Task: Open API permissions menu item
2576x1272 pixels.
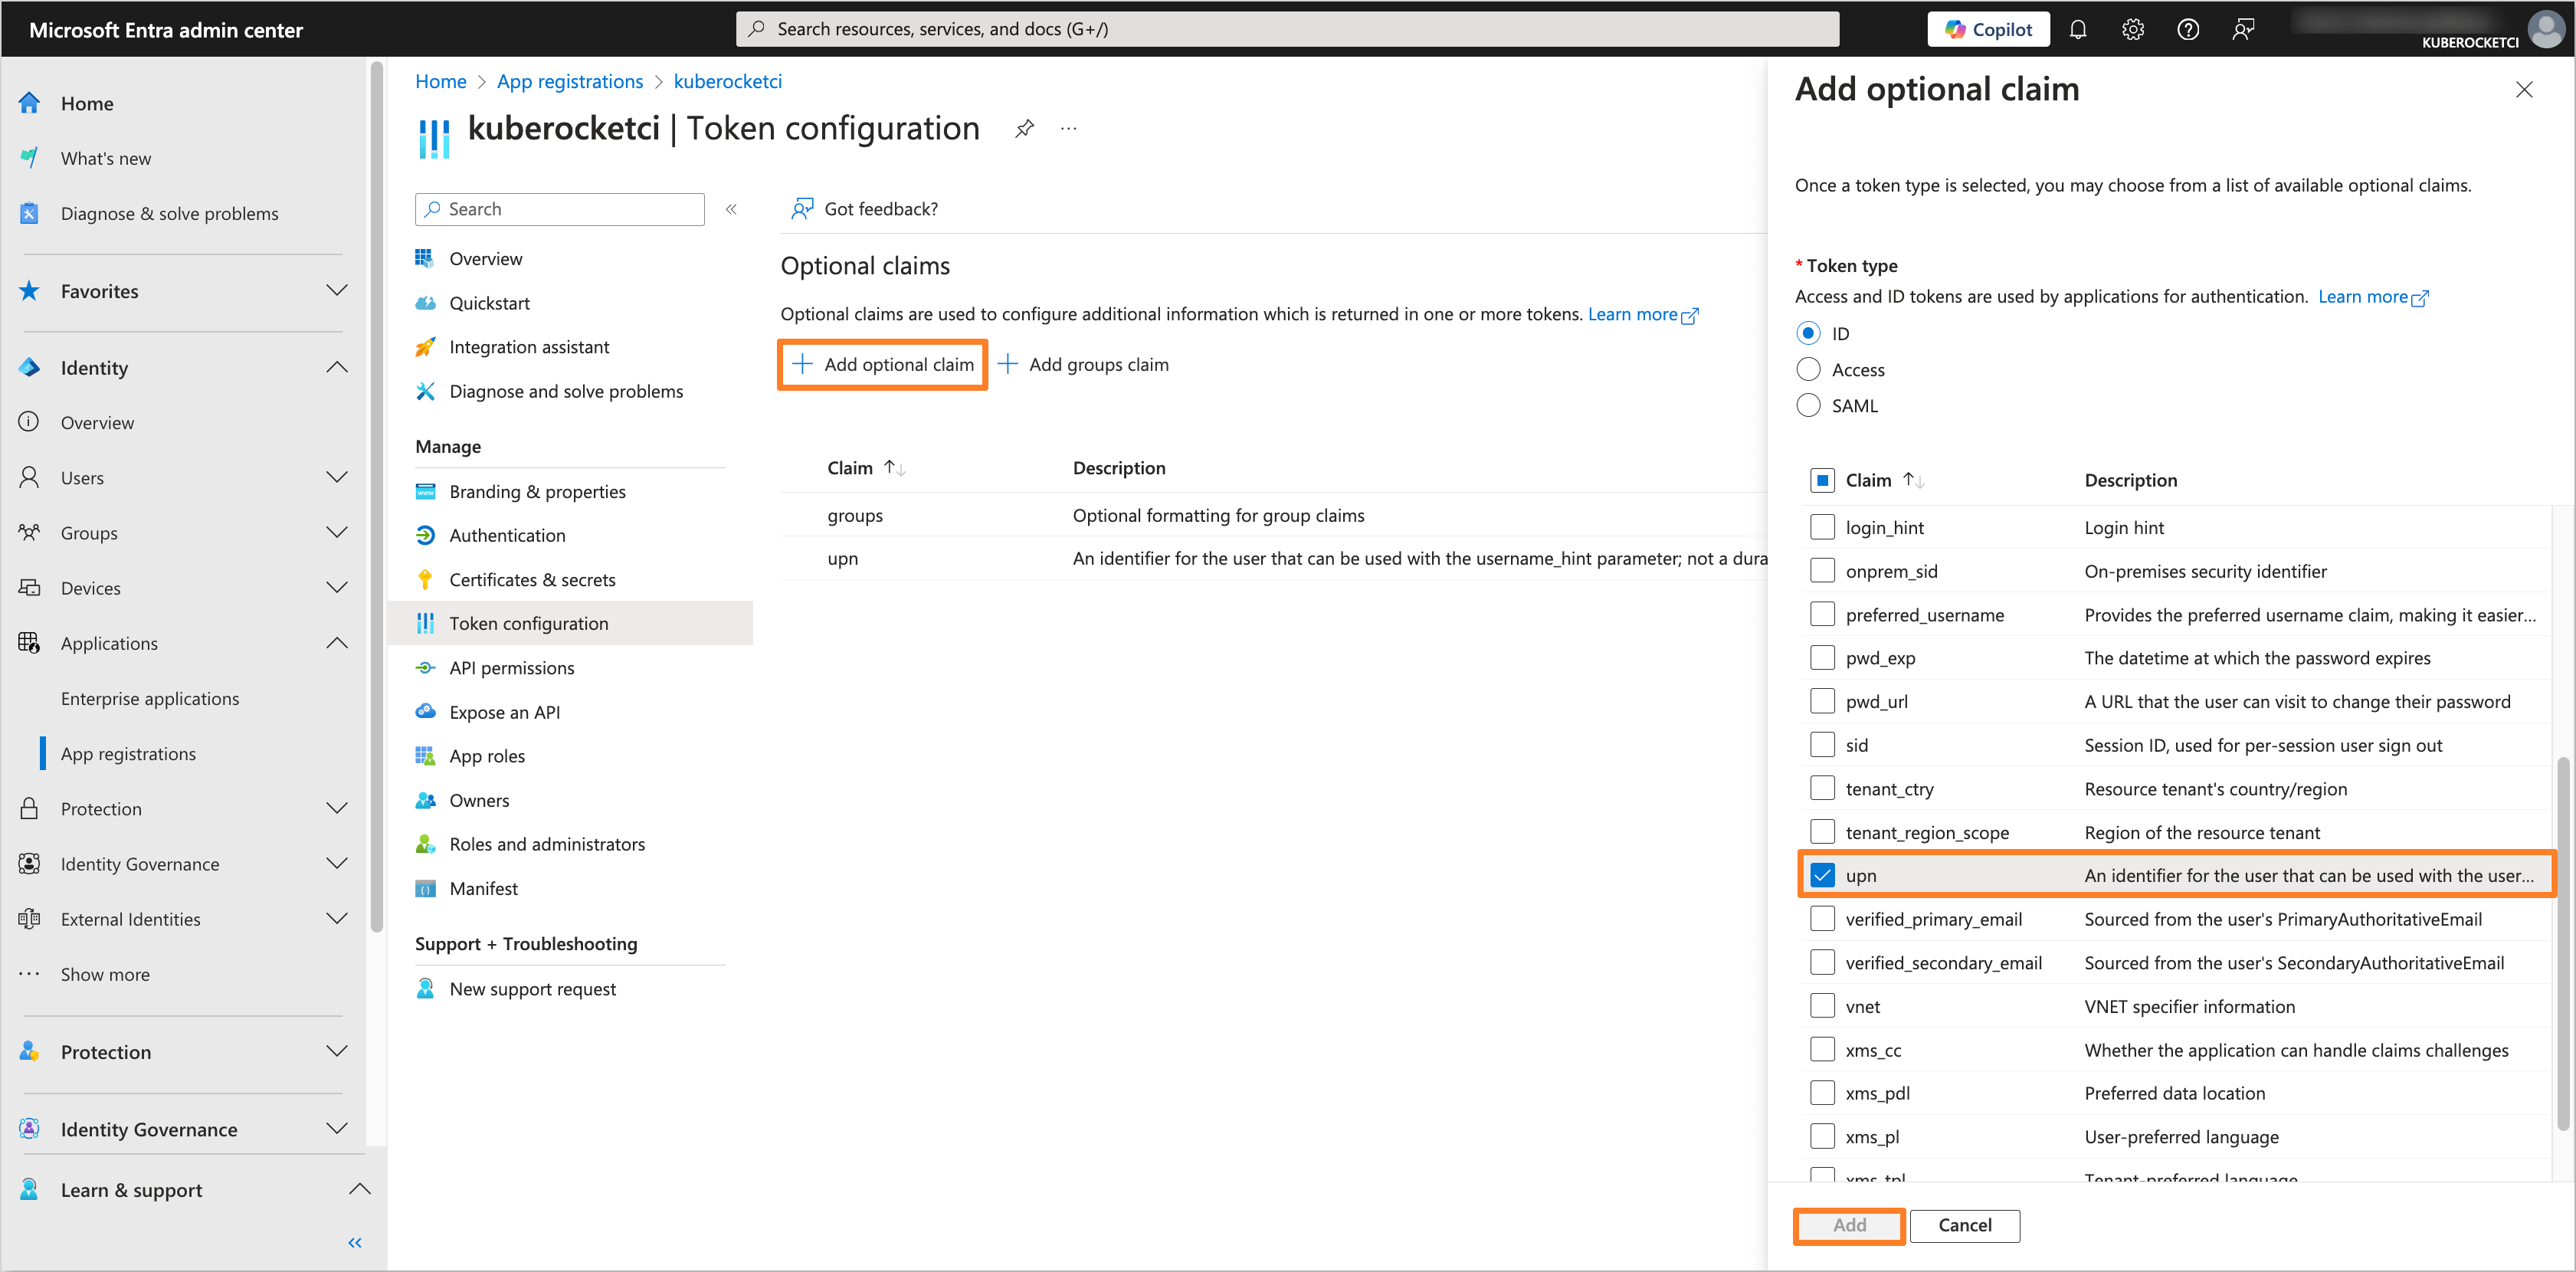Action: pyautogui.click(x=511, y=668)
